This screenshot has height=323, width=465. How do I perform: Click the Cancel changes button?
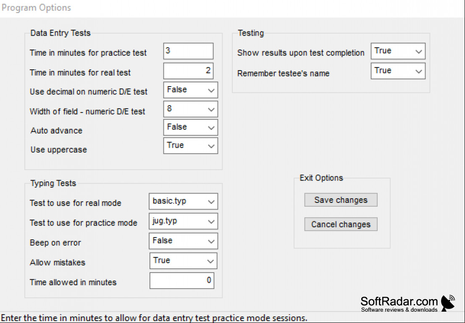pyautogui.click(x=341, y=224)
